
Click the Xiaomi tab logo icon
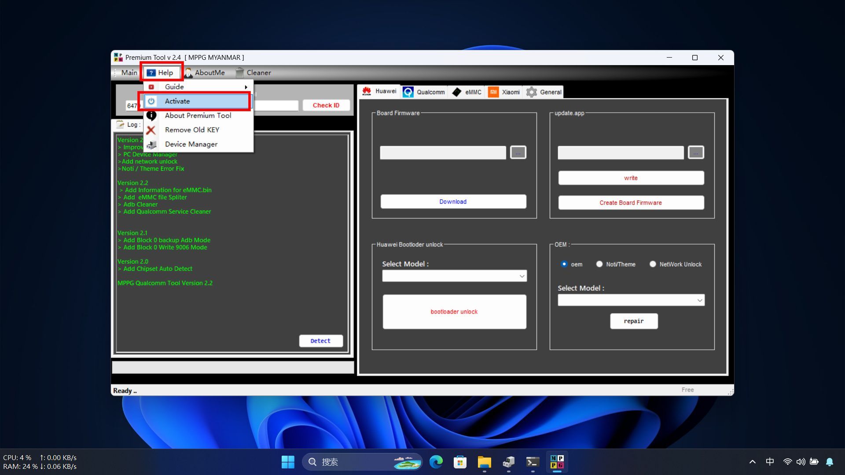pyautogui.click(x=493, y=92)
